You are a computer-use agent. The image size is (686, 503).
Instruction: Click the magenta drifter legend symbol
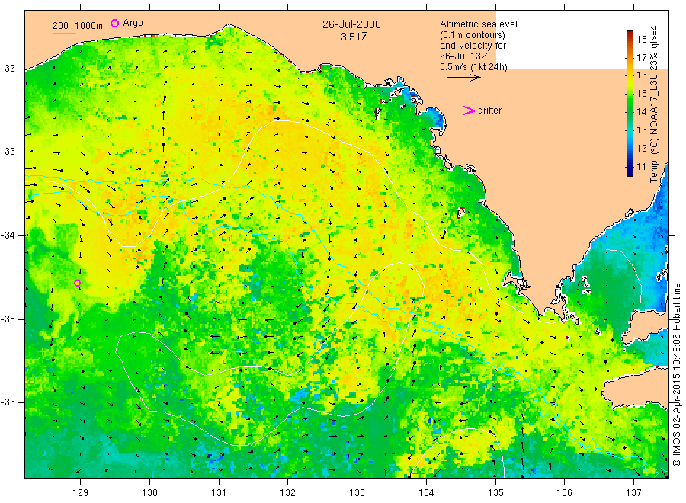point(469,111)
